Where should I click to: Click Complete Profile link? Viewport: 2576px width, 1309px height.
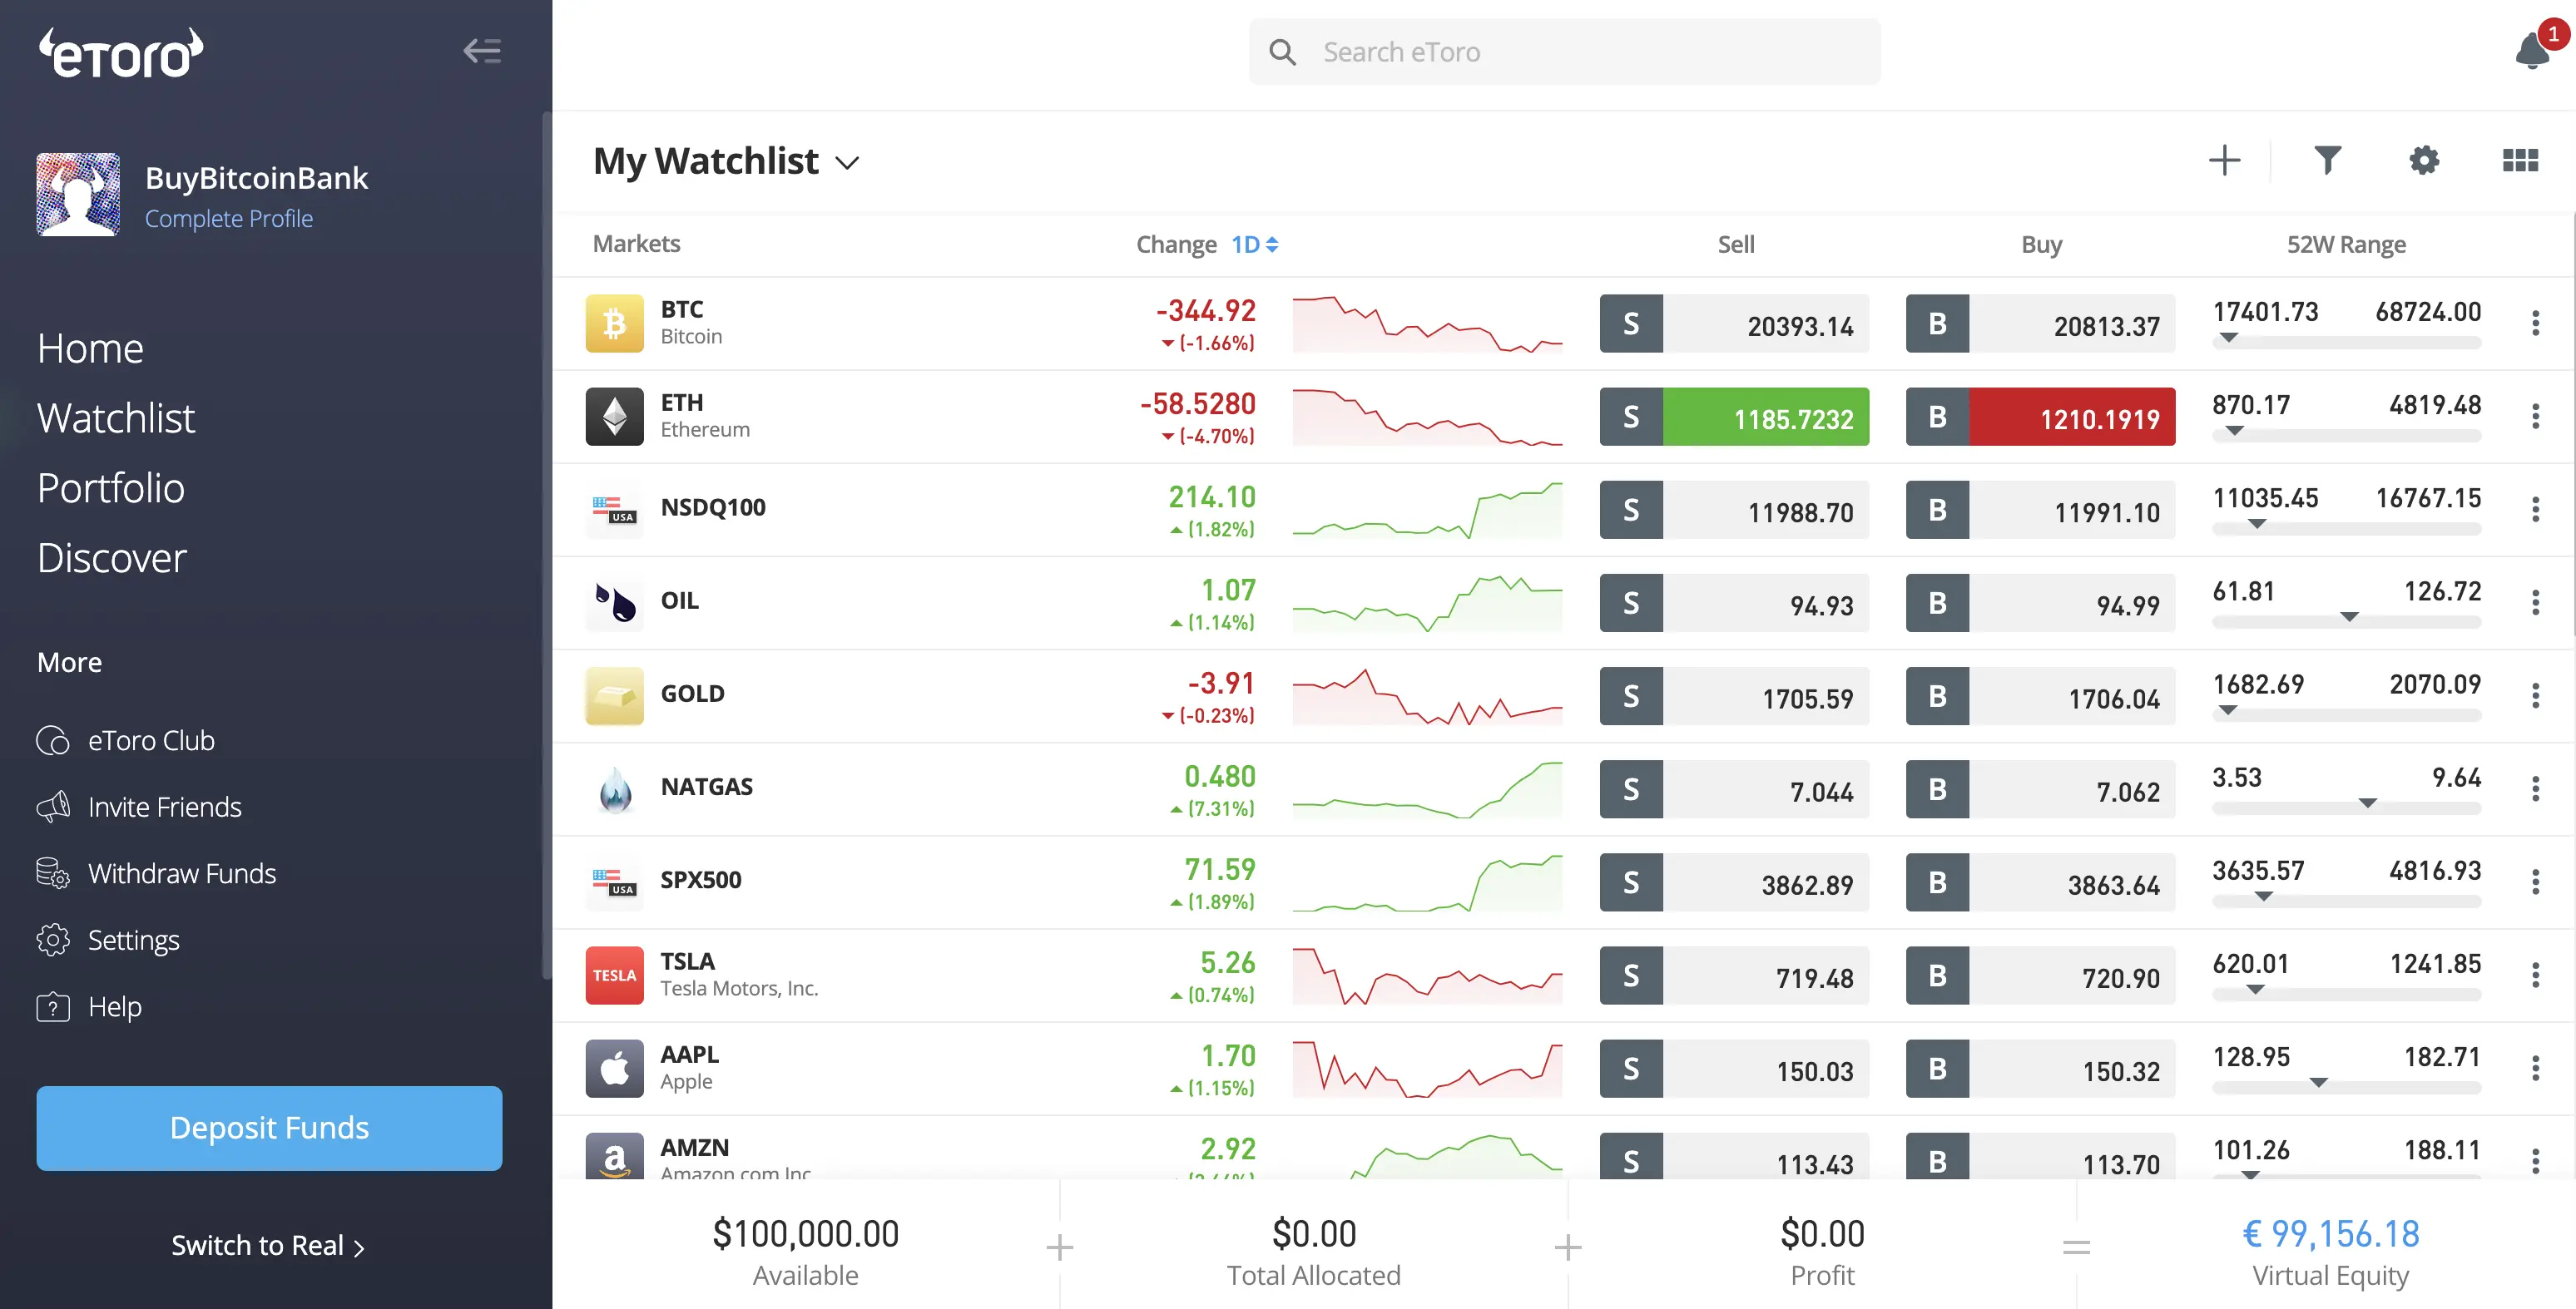[229, 218]
